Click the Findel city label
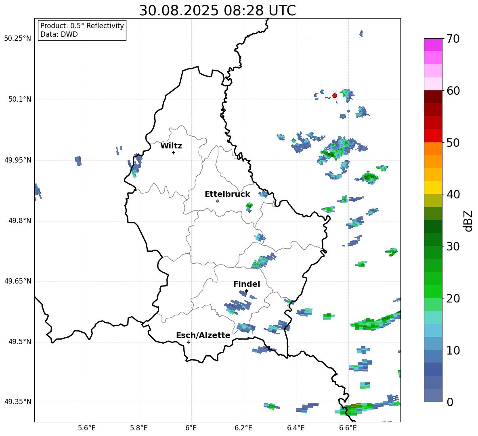 point(247,284)
